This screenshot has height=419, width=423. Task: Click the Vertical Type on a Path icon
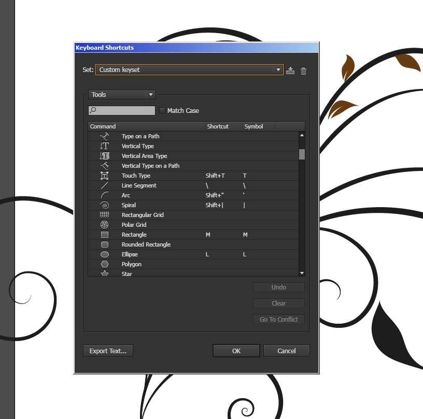(104, 166)
